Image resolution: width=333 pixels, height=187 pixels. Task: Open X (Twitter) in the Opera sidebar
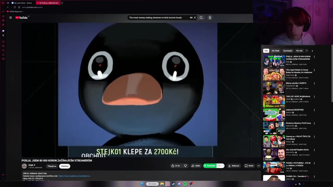click(x=3, y=35)
